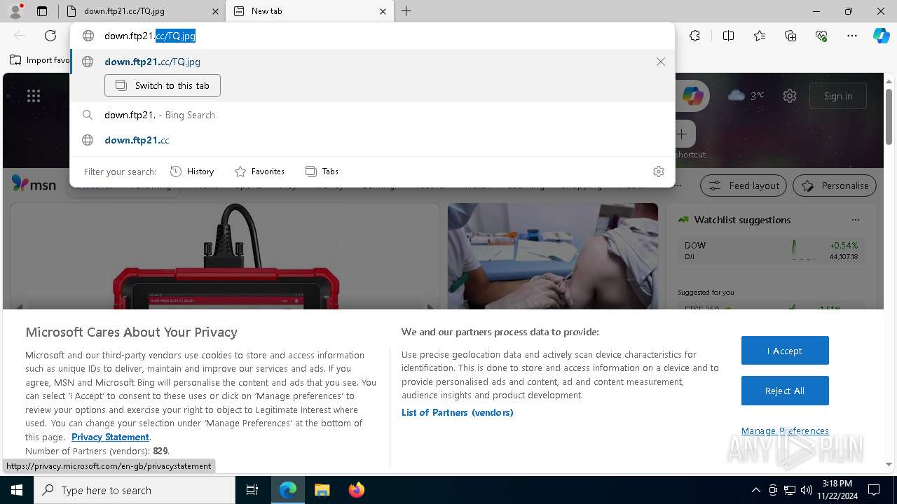Viewport: 897px width, 504px height.
Task: Open MSN page settings gear
Action: tap(790, 96)
